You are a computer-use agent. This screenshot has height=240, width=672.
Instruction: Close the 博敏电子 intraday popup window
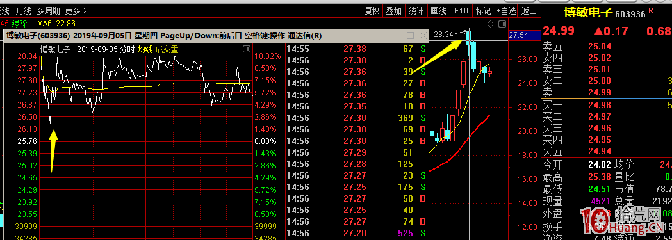(423, 35)
